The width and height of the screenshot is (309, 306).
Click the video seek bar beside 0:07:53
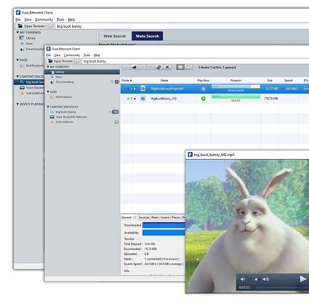(282, 287)
